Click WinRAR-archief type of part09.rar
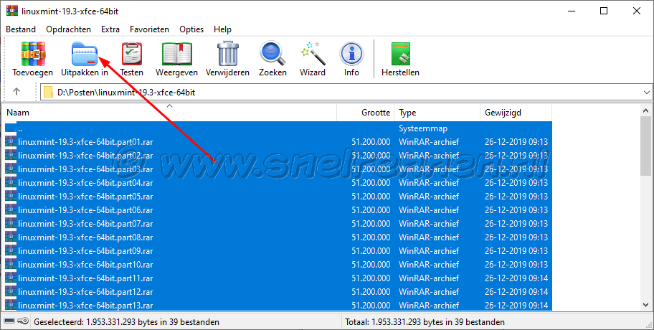Image resolution: width=654 pixels, height=330 pixels. point(429,251)
